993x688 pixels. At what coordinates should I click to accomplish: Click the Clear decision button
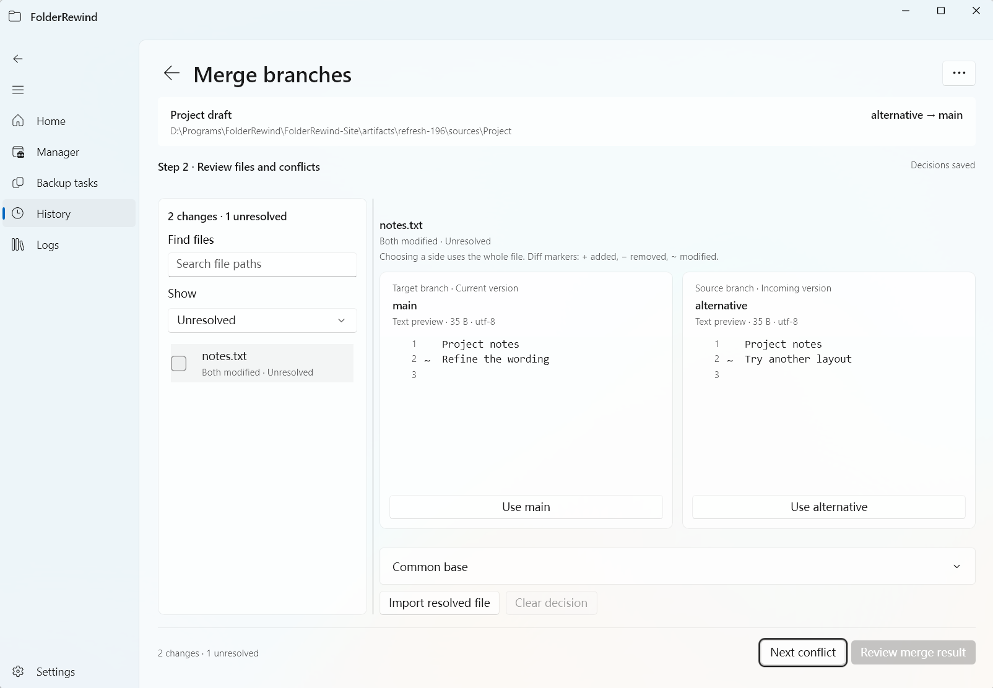coord(552,603)
